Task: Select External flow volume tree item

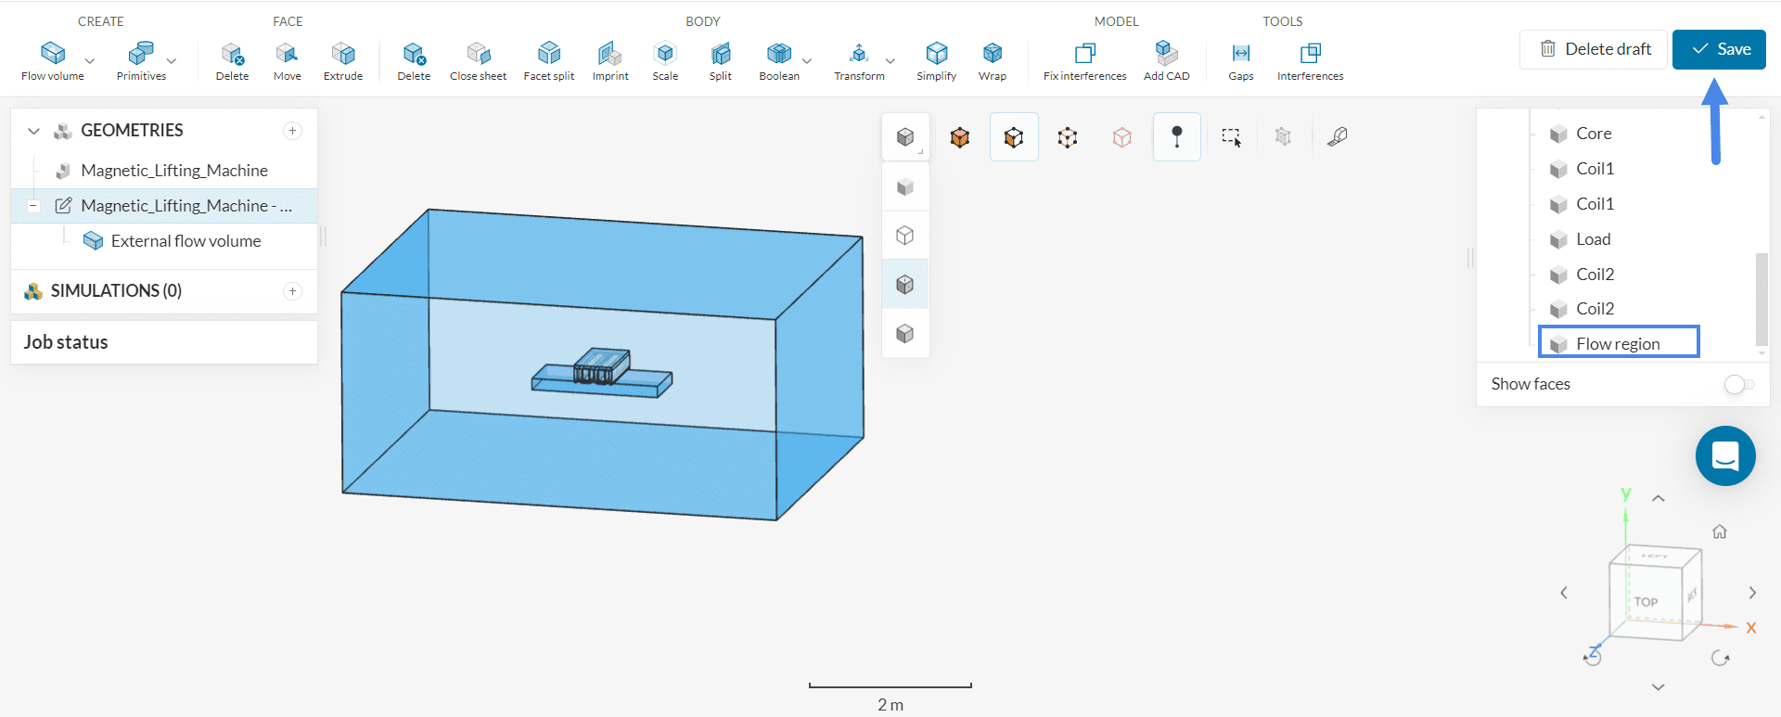Action: 186,241
